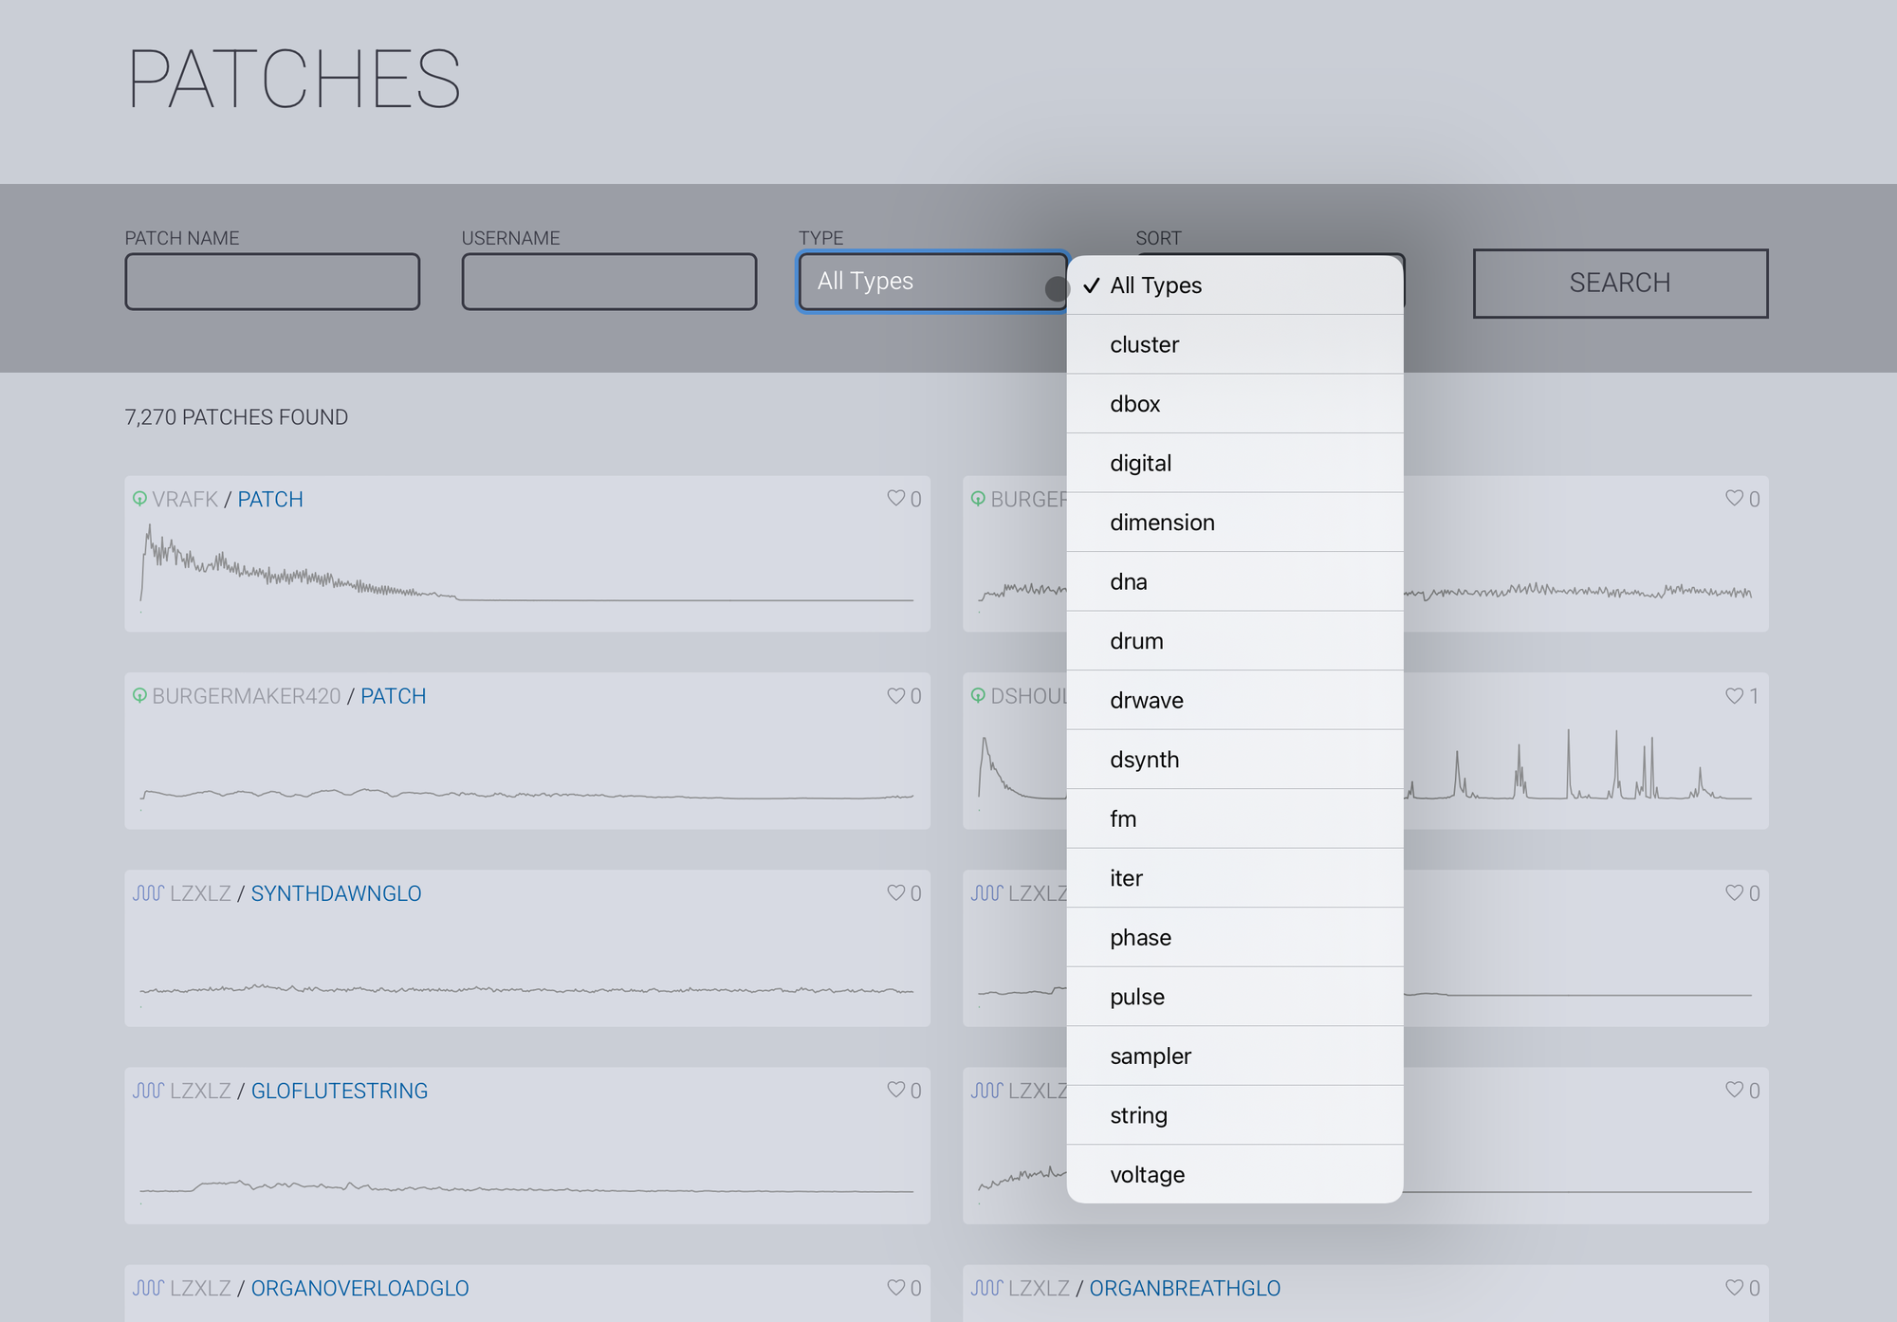
Task: Click green type icon beside VRAFK
Action: pos(139,499)
